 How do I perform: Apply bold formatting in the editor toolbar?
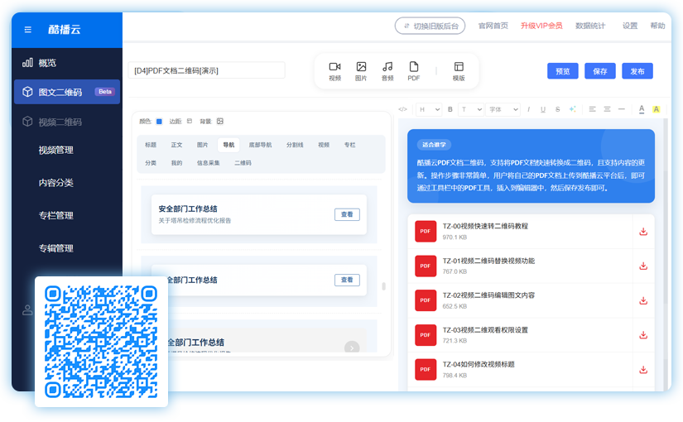pos(450,109)
